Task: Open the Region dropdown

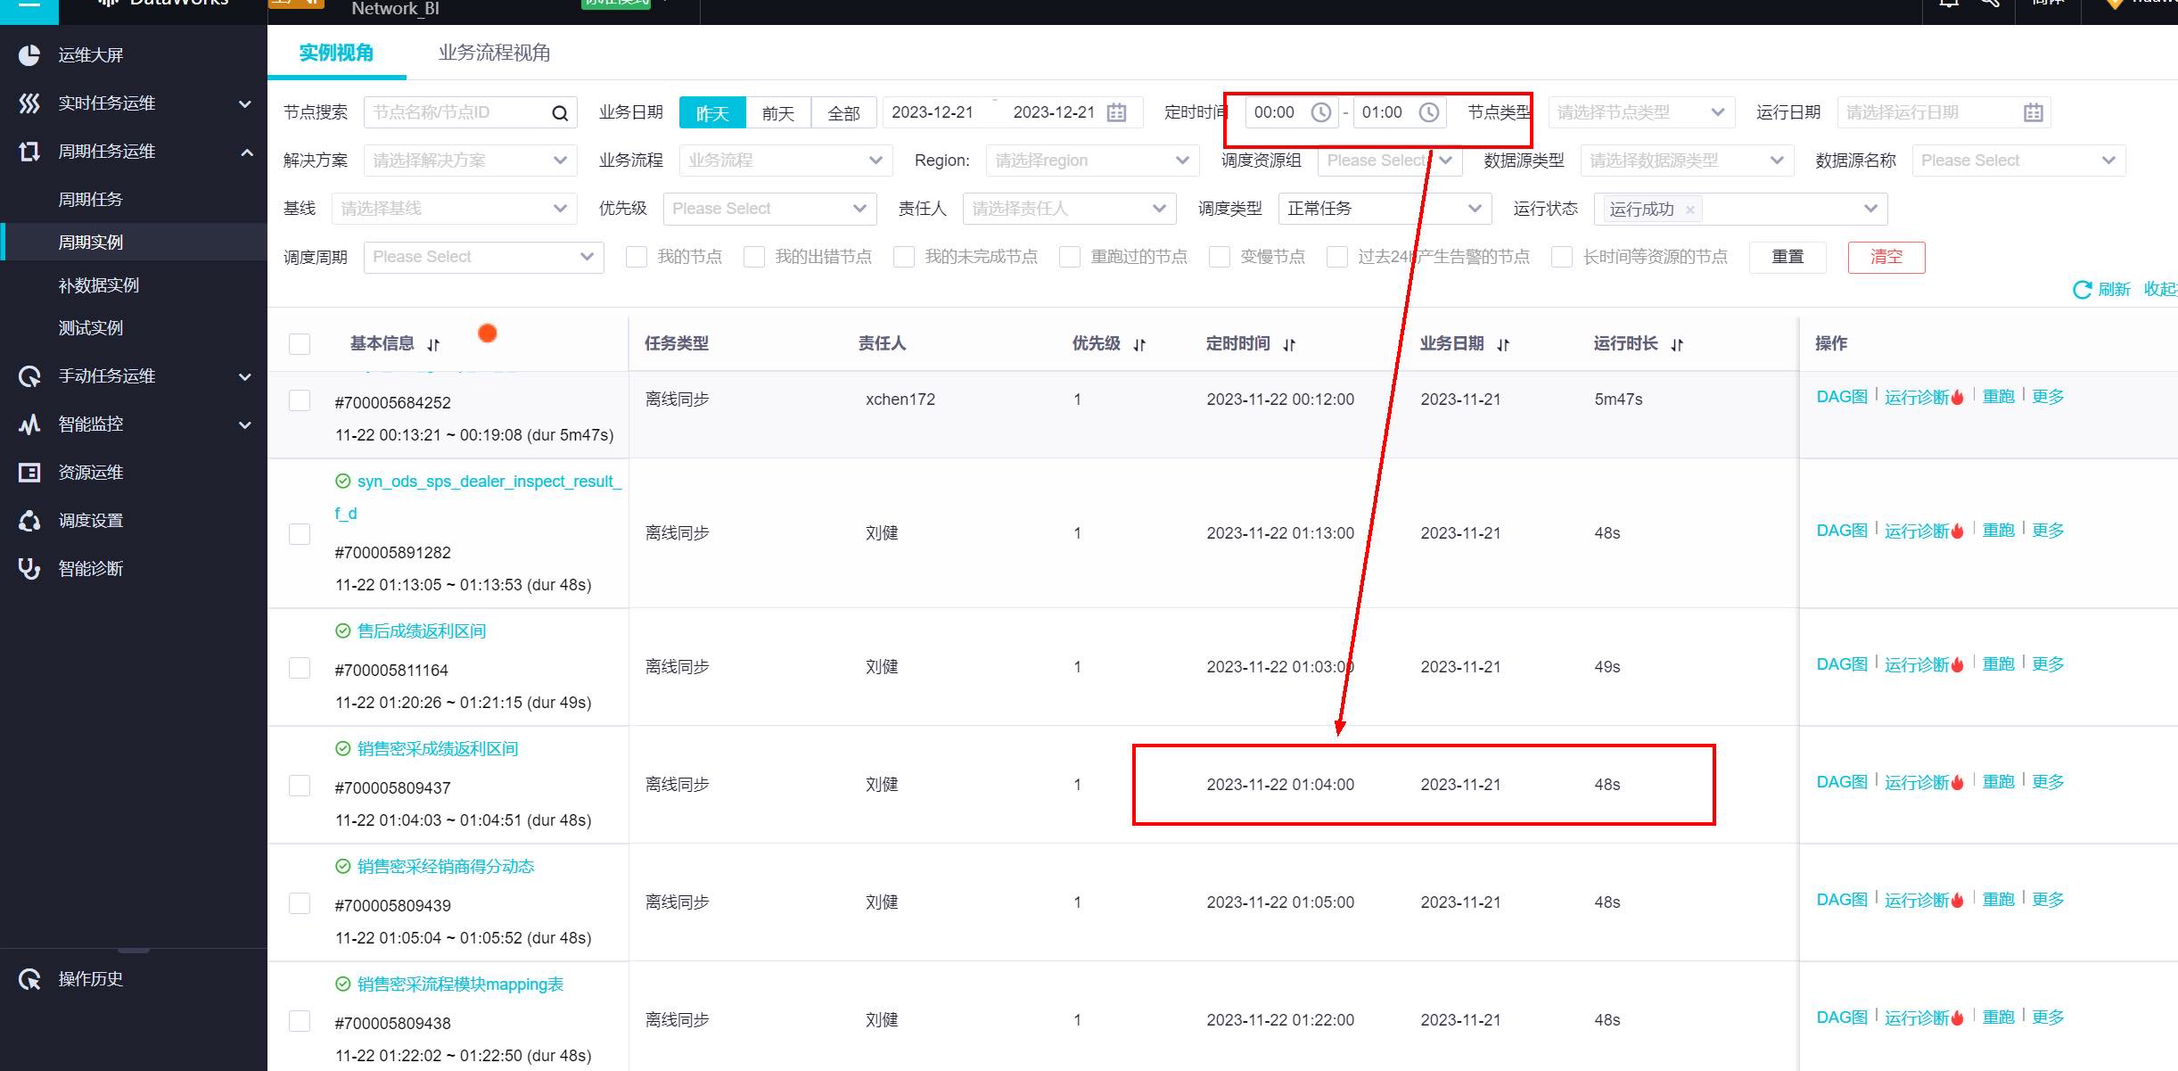Action: pos(1092,161)
